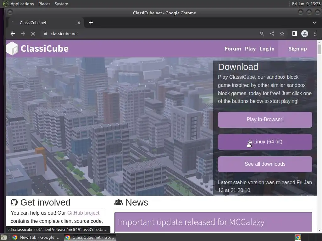Open the GitHub project link
Image resolution: width=322 pixels, height=241 pixels.
83,213
